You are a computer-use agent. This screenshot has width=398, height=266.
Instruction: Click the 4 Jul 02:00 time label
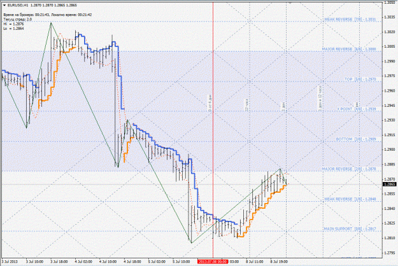pyautogui.click(x=83, y=262)
